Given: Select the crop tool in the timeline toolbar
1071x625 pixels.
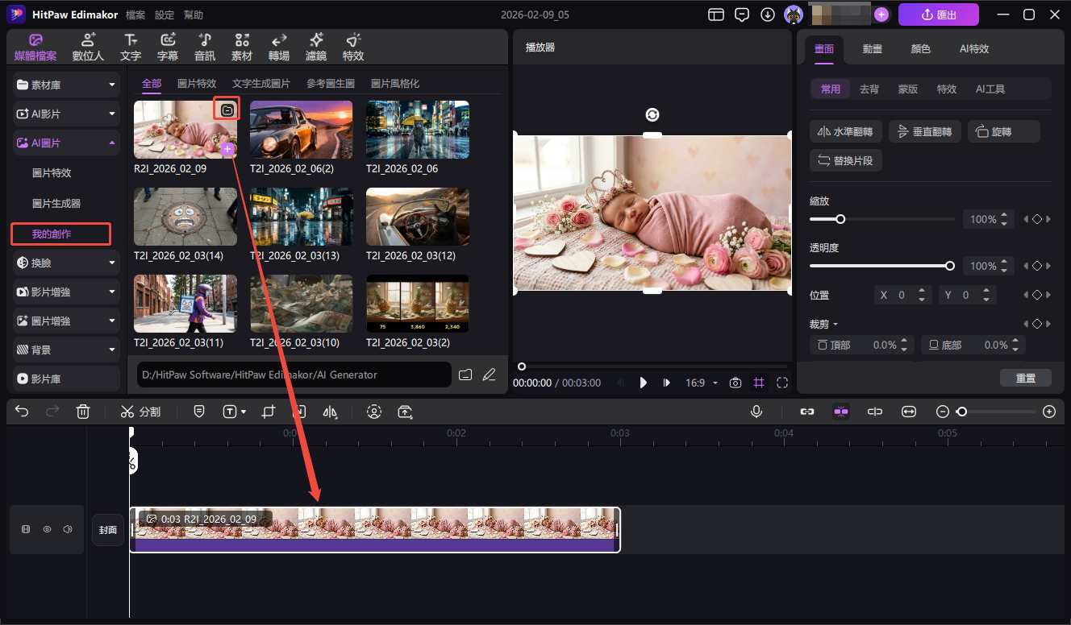Looking at the screenshot, I should pyautogui.click(x=268, y=411).
